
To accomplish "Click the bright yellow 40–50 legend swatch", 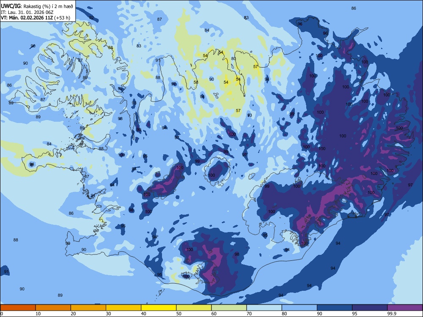I will coord(159,308).
